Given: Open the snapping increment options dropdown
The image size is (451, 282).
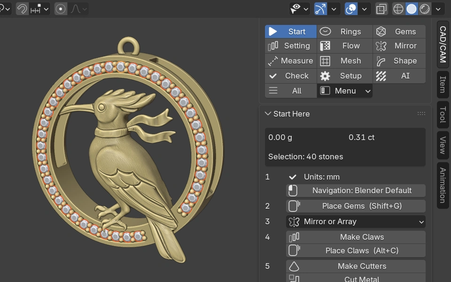Looking at the screenshot, I should [39, 9].
